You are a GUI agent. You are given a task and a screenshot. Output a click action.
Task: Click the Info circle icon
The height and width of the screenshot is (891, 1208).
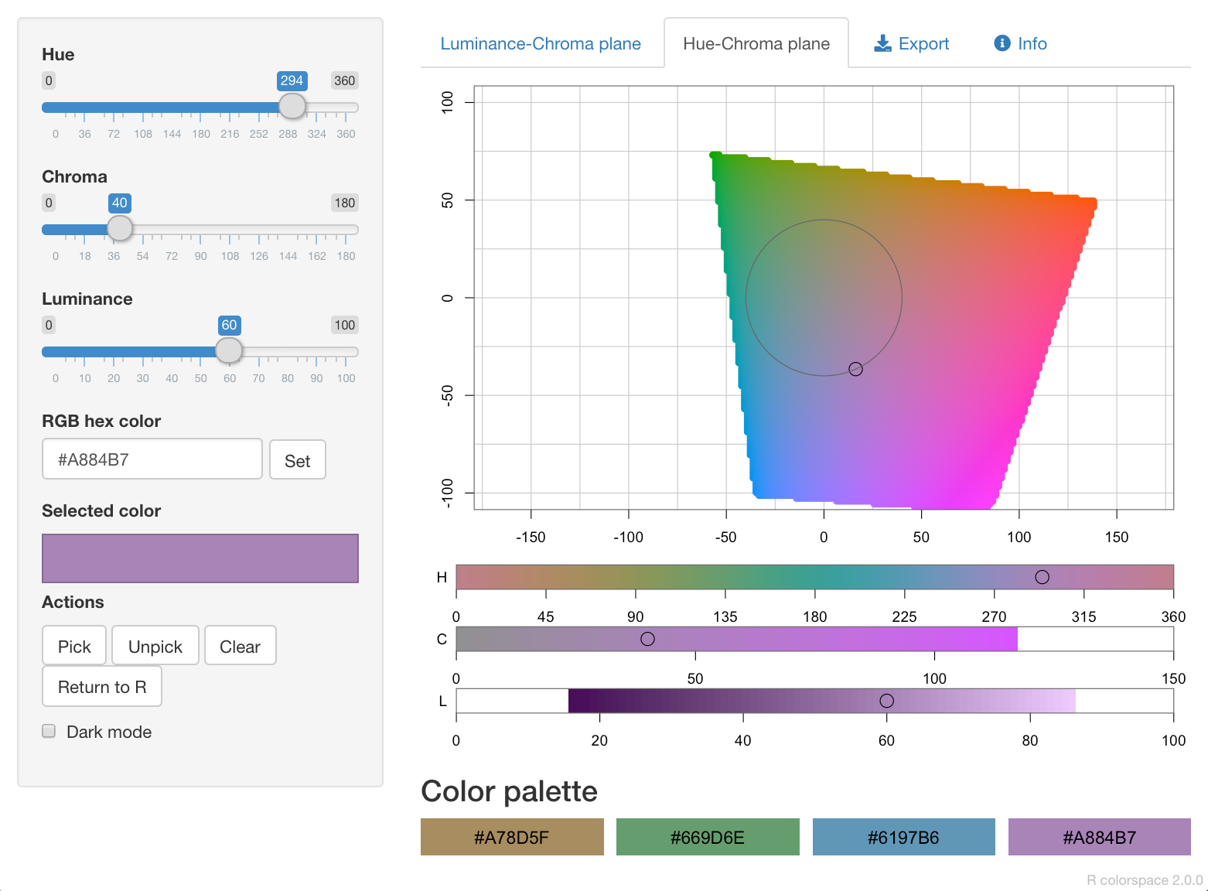1002,43
